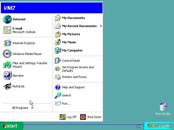
Task: Click the Search label
Action: click(66, 95)
